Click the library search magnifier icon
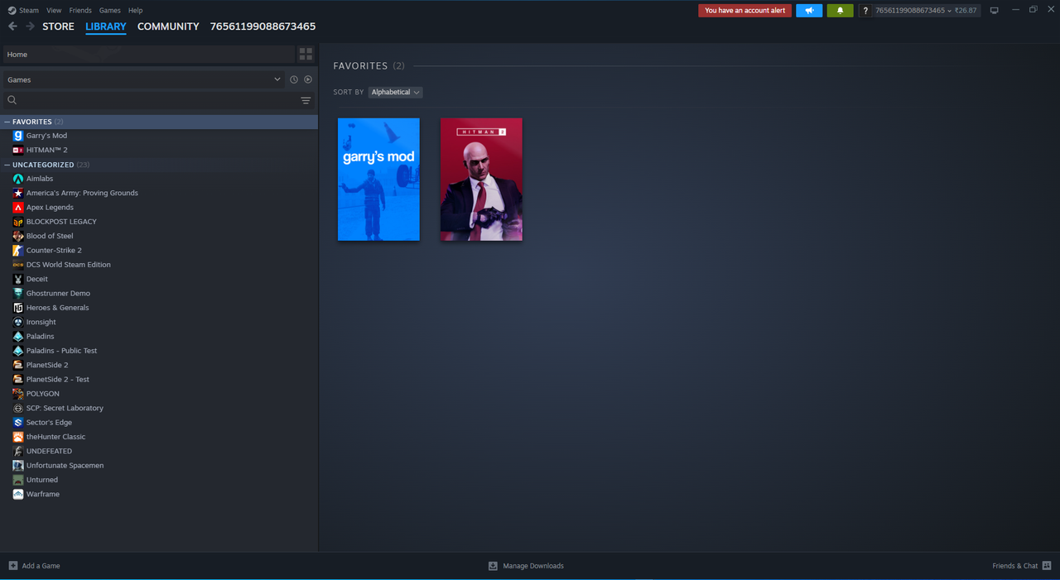This screenshot has width=1060, height=580. tap(12, 100)
